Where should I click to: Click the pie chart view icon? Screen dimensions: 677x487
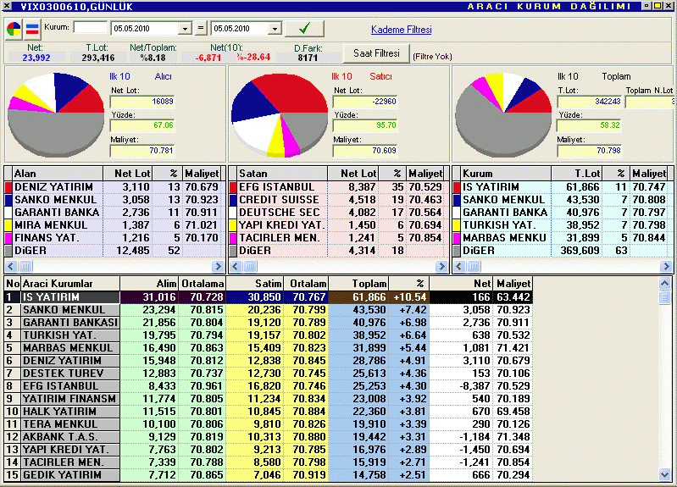click(x=14, y=30)
